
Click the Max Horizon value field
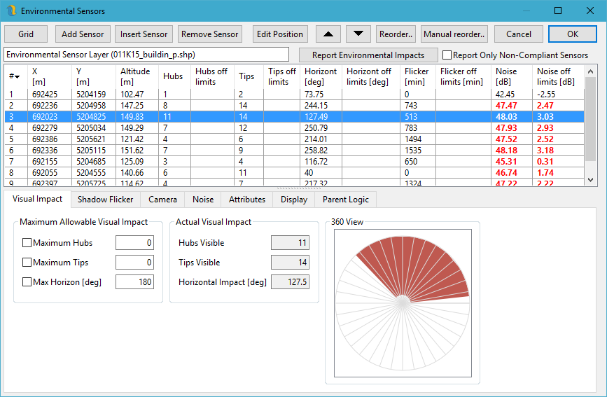[x=134, y=282]
